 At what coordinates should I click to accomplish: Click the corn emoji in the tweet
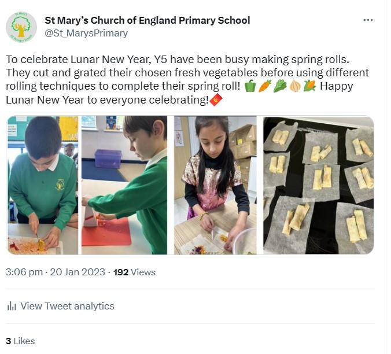309,86
